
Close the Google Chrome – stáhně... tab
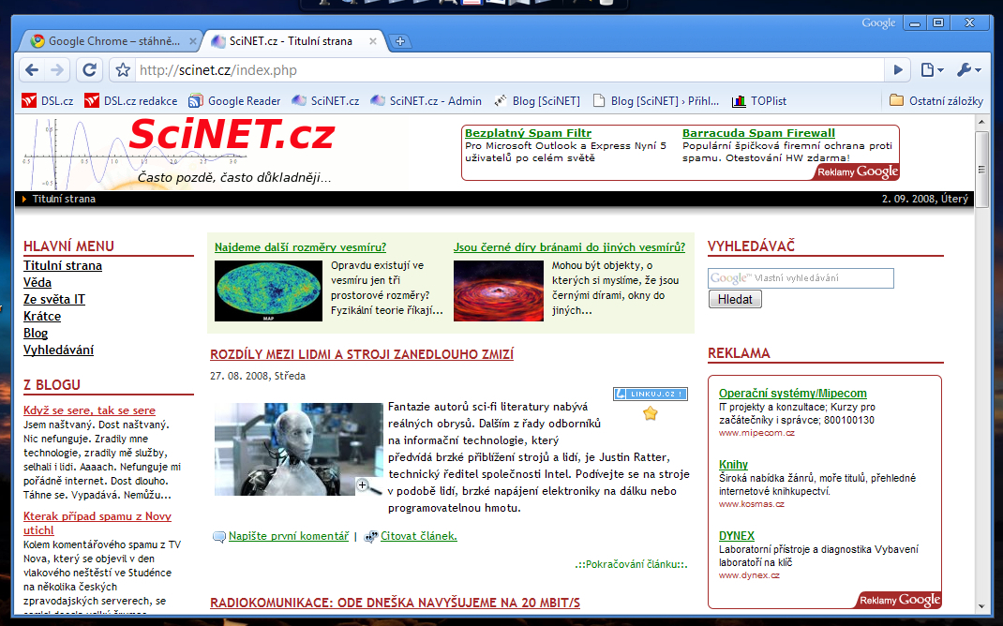coord(192,41)
